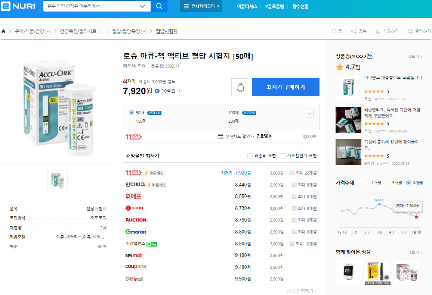Screen dimensions: 432x295
Task: Open the 여름티셔츠 link
Action: tap(247, 6)
